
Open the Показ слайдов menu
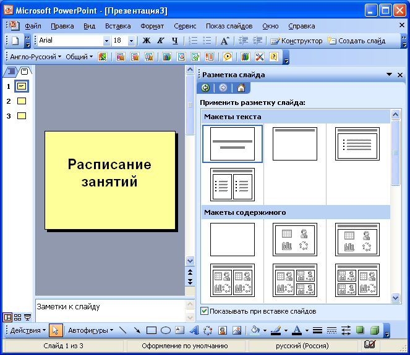pos(229,26)
